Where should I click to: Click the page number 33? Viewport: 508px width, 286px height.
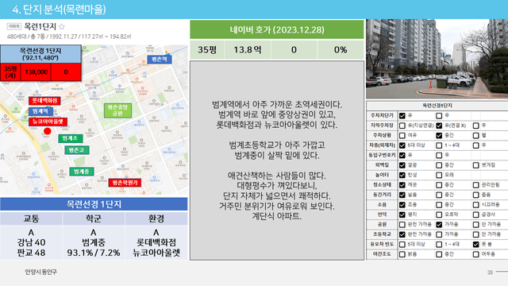tap(490, 272)
